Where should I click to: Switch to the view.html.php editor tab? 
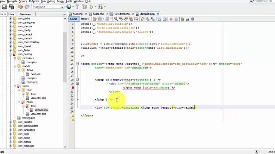click(x=122, y=14)
